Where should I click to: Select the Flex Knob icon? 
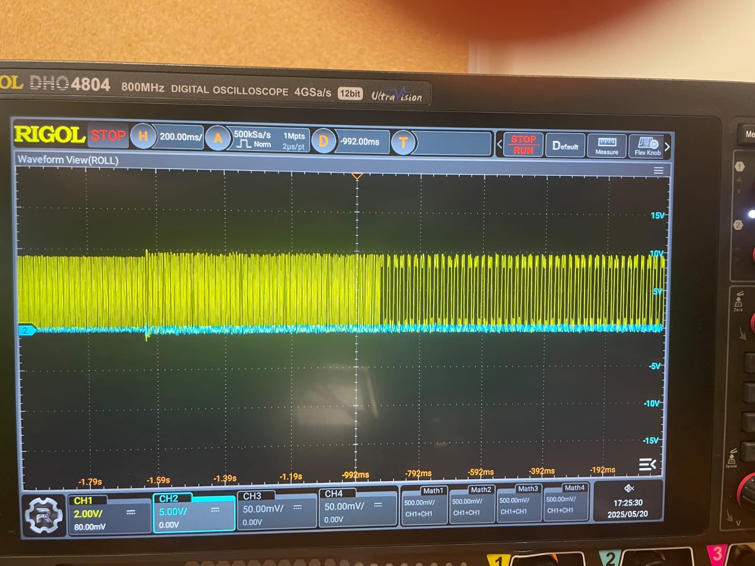click(647, 146)
